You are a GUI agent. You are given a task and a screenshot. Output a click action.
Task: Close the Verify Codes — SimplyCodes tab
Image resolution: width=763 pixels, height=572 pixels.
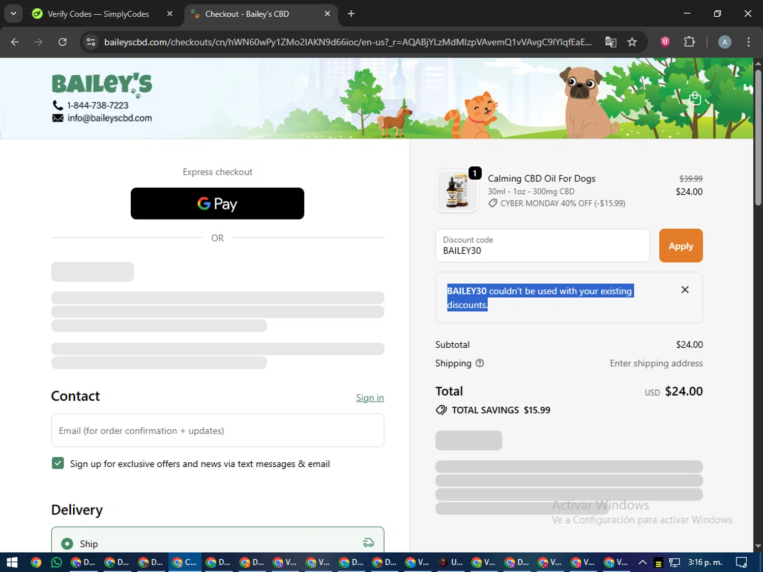coord(170,14)
